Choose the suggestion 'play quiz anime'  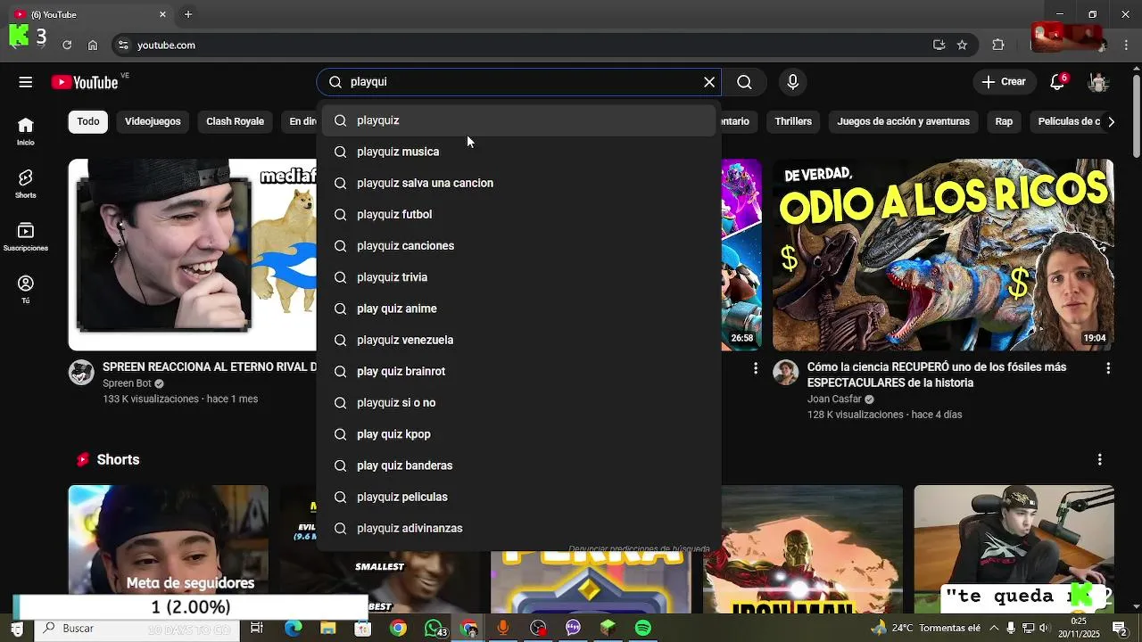(x=519, y=309)
